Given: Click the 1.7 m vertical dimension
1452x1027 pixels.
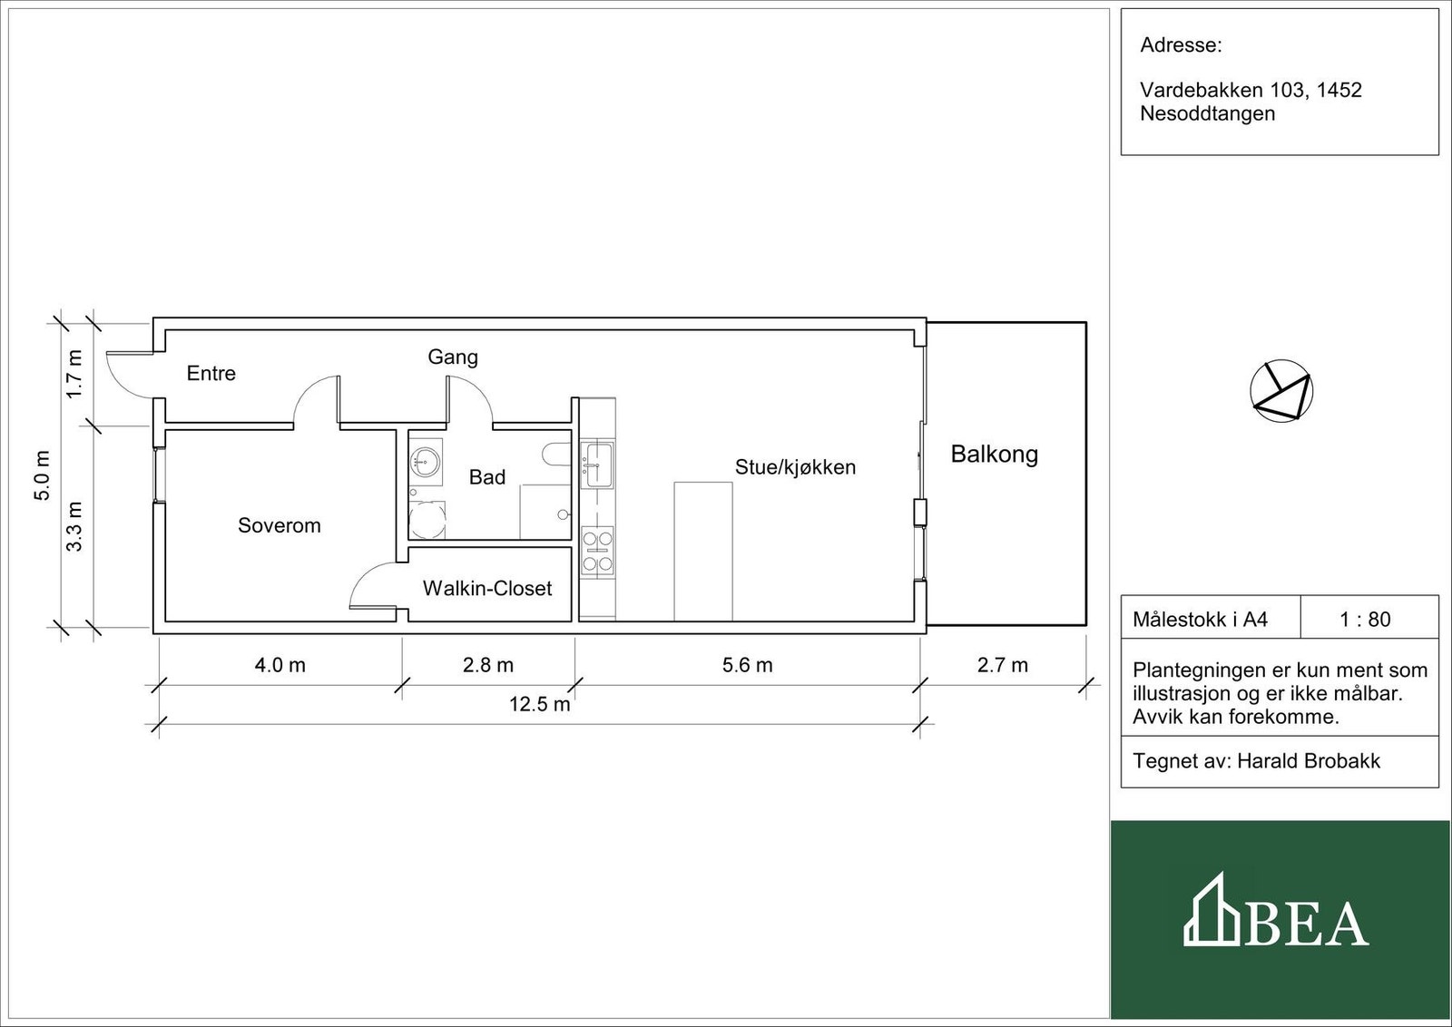Looking at the screenshot, I should pos(74,373).
